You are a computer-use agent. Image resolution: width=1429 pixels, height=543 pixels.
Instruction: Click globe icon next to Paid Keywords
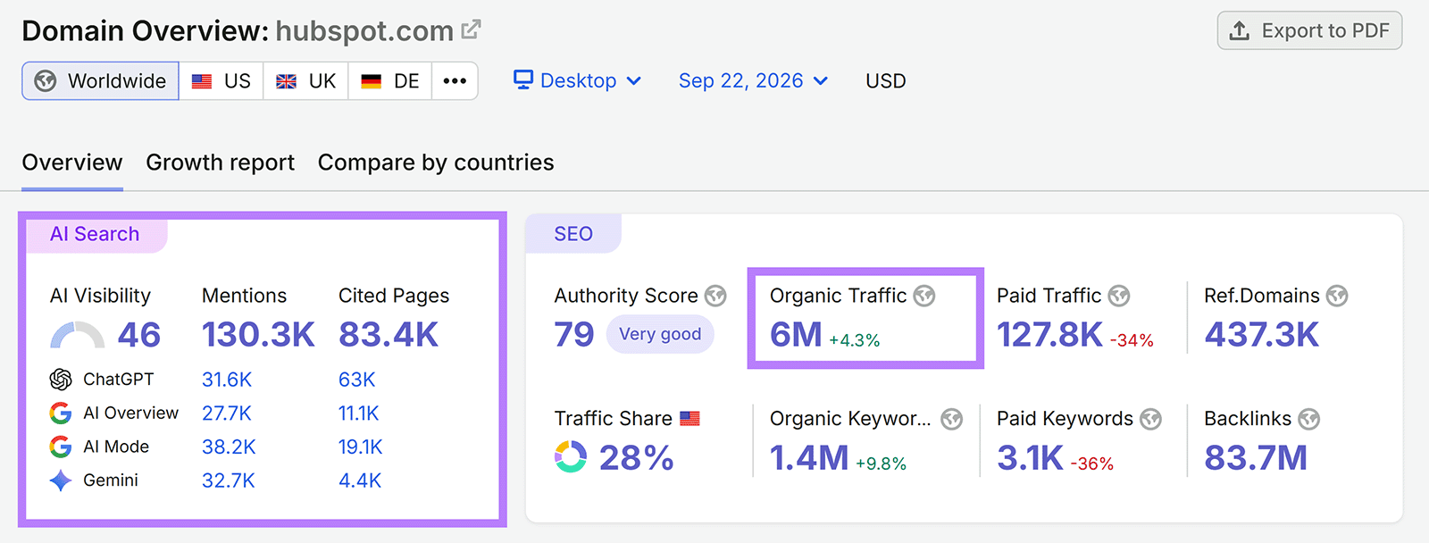(1151, 419)
